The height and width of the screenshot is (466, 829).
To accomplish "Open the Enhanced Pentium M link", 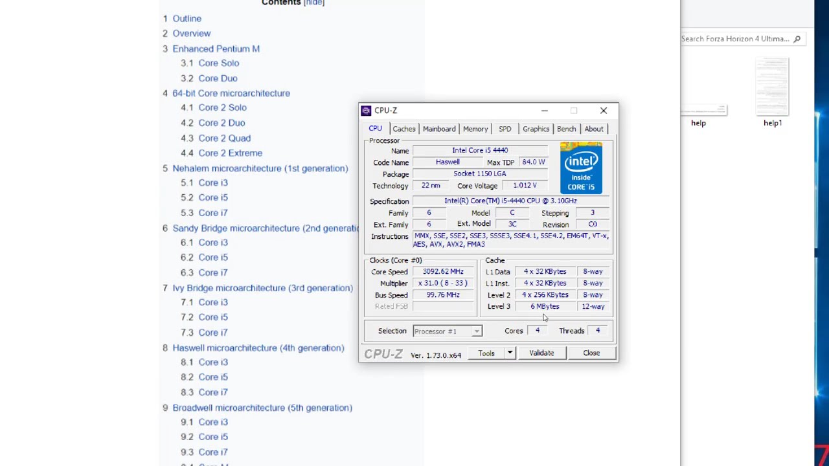I will (216, 49).
